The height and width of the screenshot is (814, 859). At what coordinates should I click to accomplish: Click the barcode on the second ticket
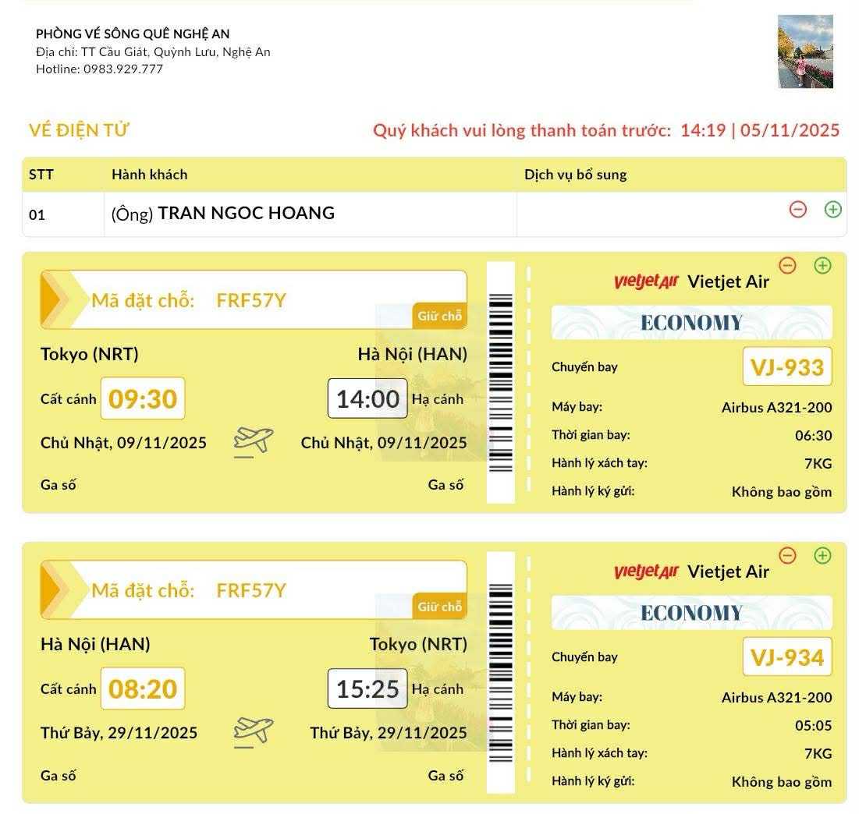(x=500, y=672)
